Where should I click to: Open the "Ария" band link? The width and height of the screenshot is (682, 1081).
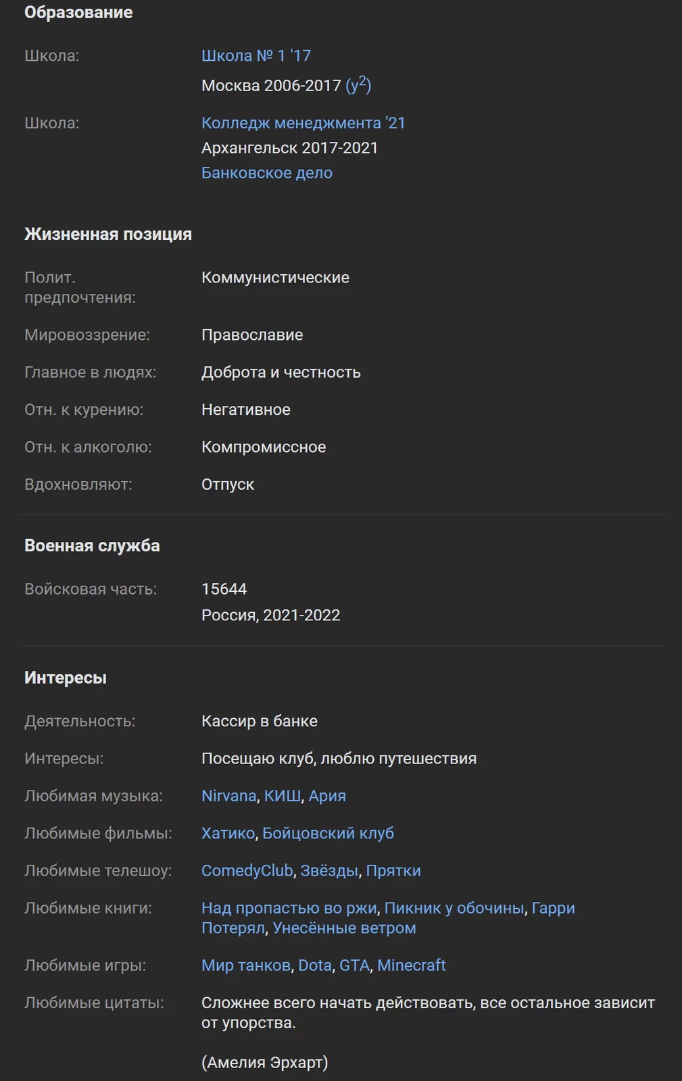pos(327,796)
